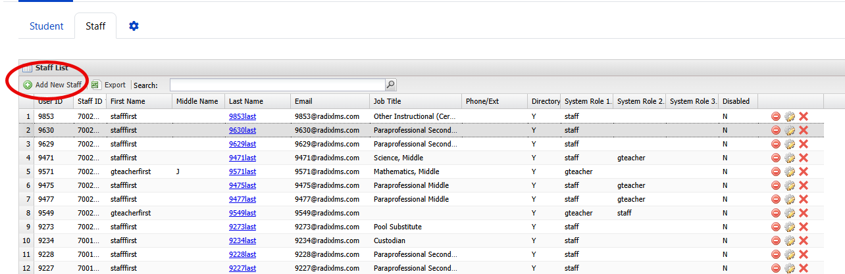Image resolution: width=845 pixels, height=274 pixels.
Task: Open the 9471last staff link
Action: [242, 158]
